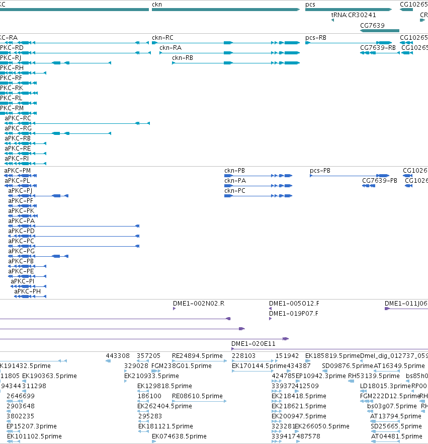Select EST 3802235

(9, 421)
